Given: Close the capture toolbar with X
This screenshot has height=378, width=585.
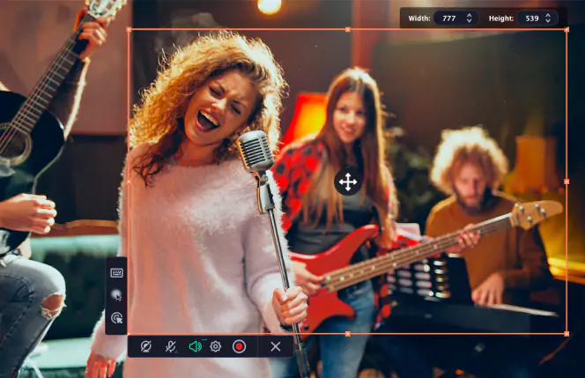Looking at the screenshot, I should pyautogui.click(x=276, y=346).
